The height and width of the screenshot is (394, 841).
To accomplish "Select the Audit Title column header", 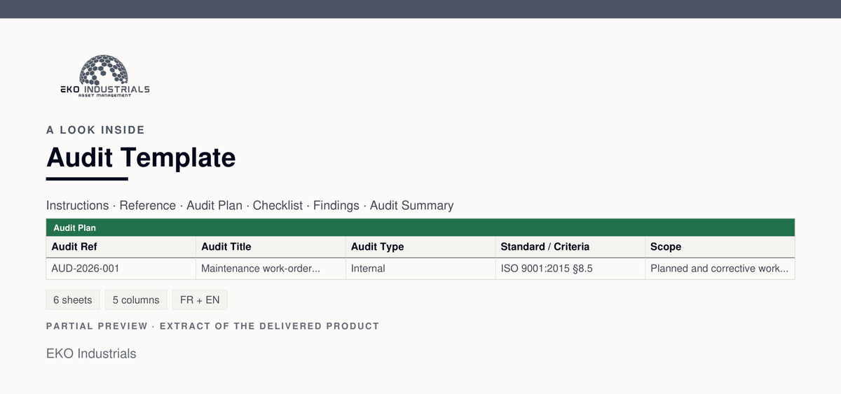I will coord(271,247).
